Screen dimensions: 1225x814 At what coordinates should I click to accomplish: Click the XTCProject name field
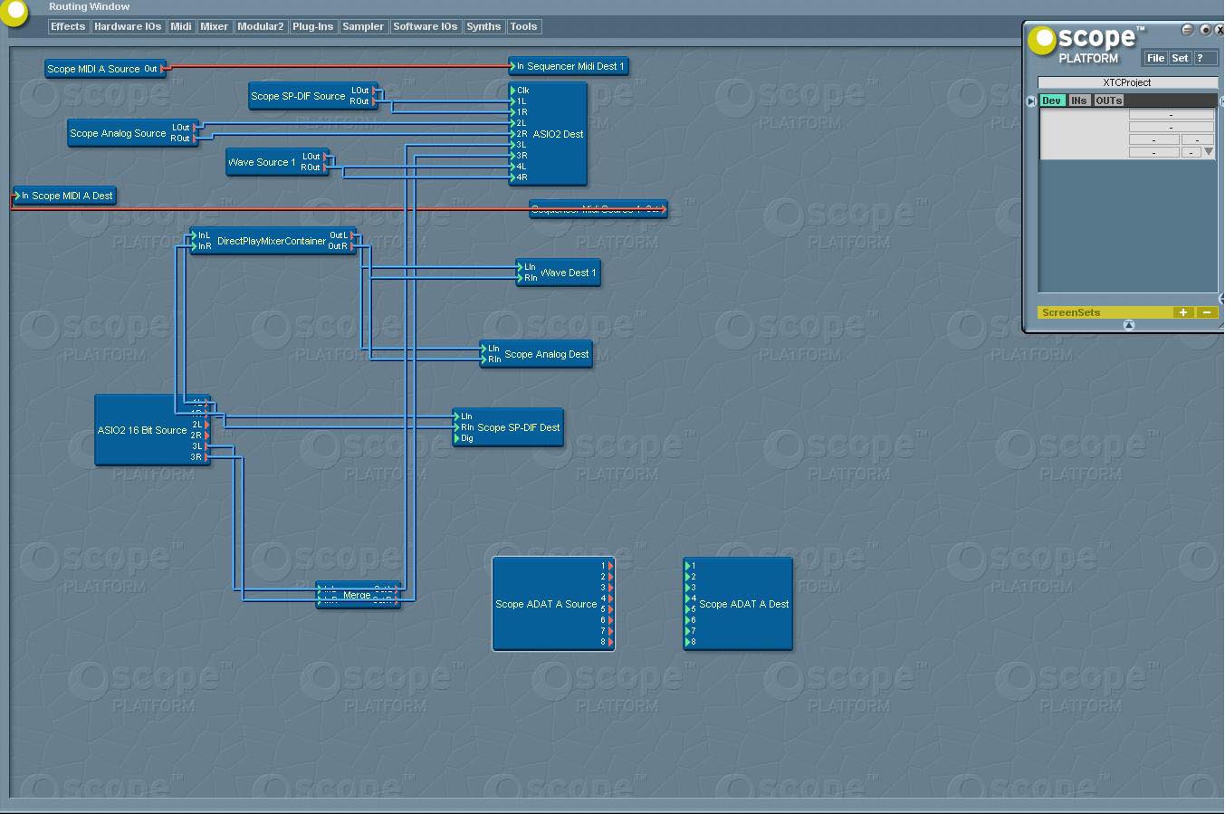click(1127, 82)
